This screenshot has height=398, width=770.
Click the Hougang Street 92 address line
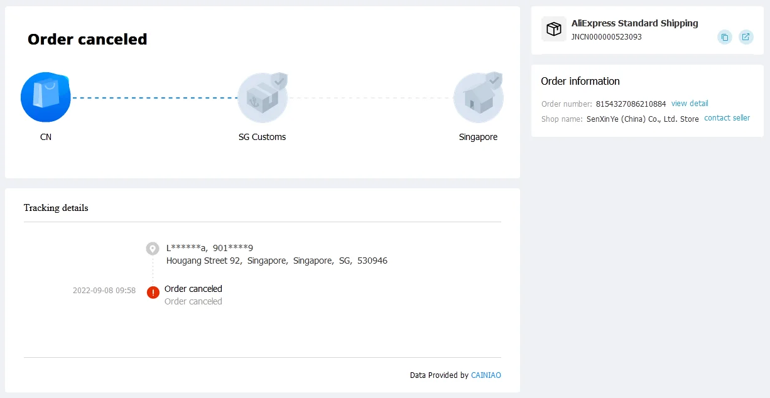pyautogui.click(x=276, y=261)
